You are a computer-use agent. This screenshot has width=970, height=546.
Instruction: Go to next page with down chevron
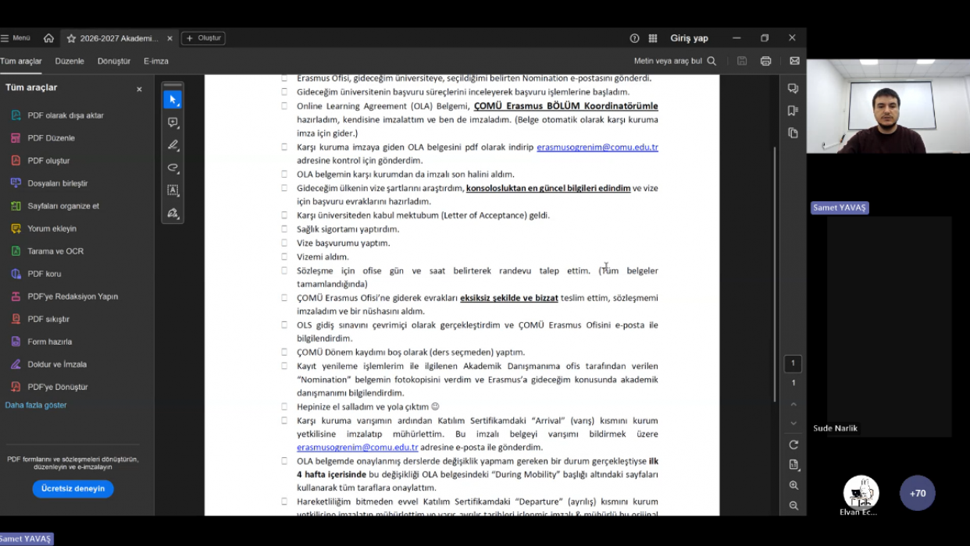click(793, 424)
